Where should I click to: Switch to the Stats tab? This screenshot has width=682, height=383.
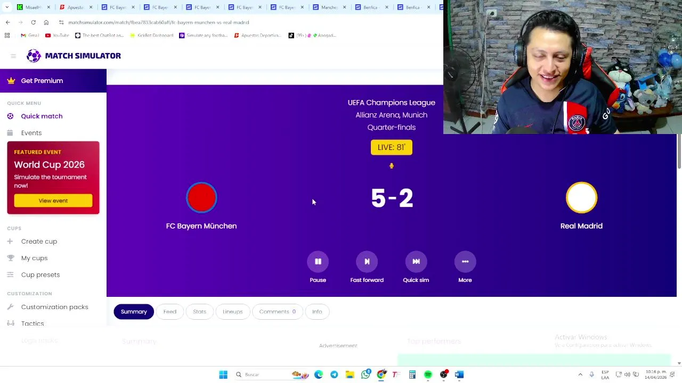coord(199,312)
